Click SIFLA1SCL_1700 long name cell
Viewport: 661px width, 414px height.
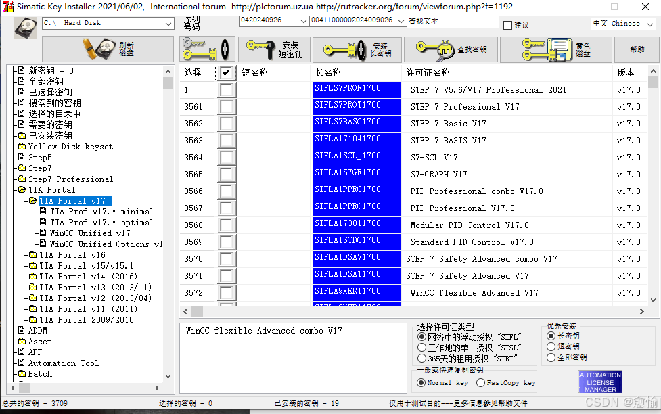pos(357,157)
